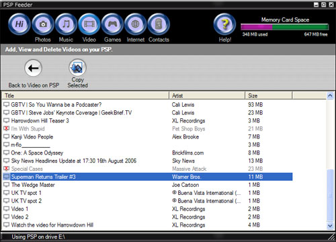Click the monitor icon beside One: A Space Odyssey
The height and width of the screenshot is (242, 336).
click(x=6, y=153)
